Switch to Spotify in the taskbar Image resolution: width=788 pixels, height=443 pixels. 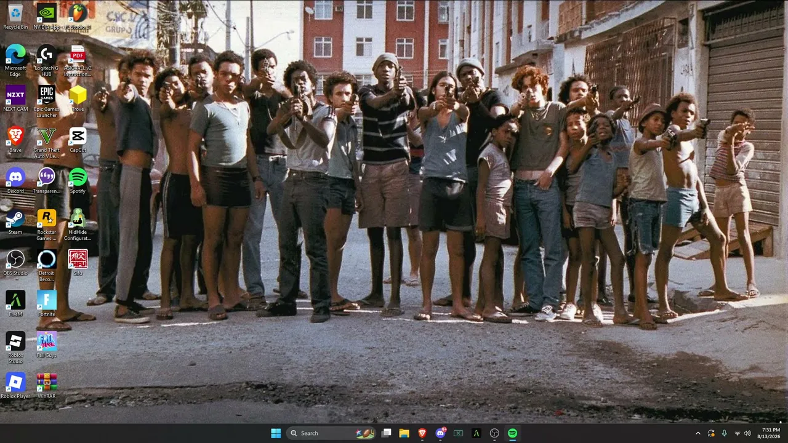(512, 433)
